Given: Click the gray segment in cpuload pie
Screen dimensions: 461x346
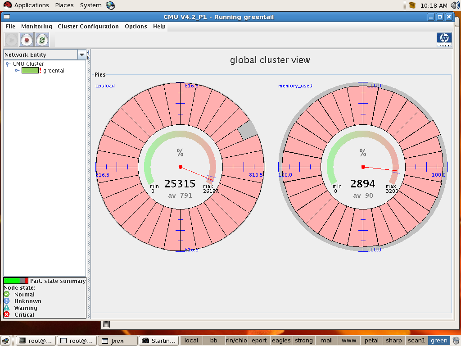Looking at the screenshot, I should pos(248,131).
